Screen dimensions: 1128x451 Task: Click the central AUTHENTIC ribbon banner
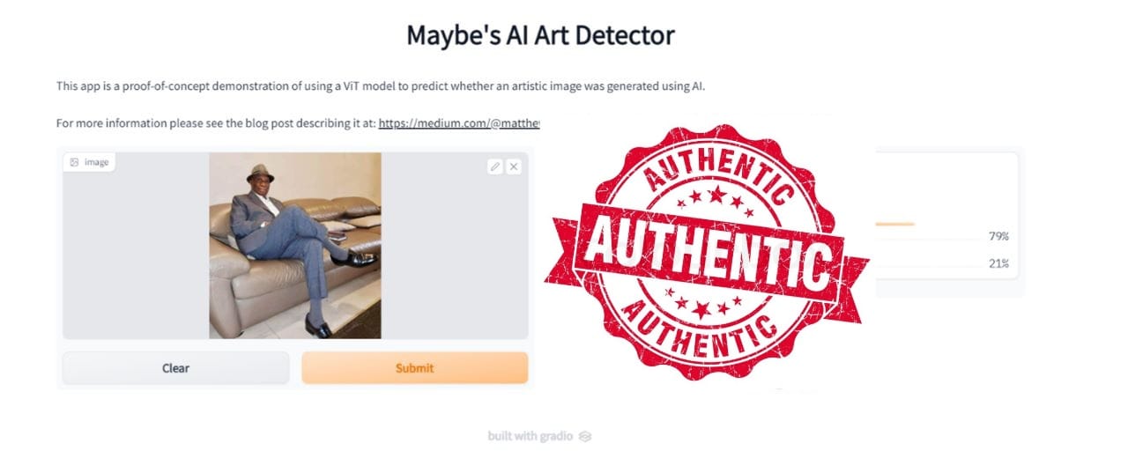pos(705,251)
